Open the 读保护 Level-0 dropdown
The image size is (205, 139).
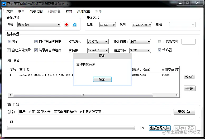click(98, 50)
